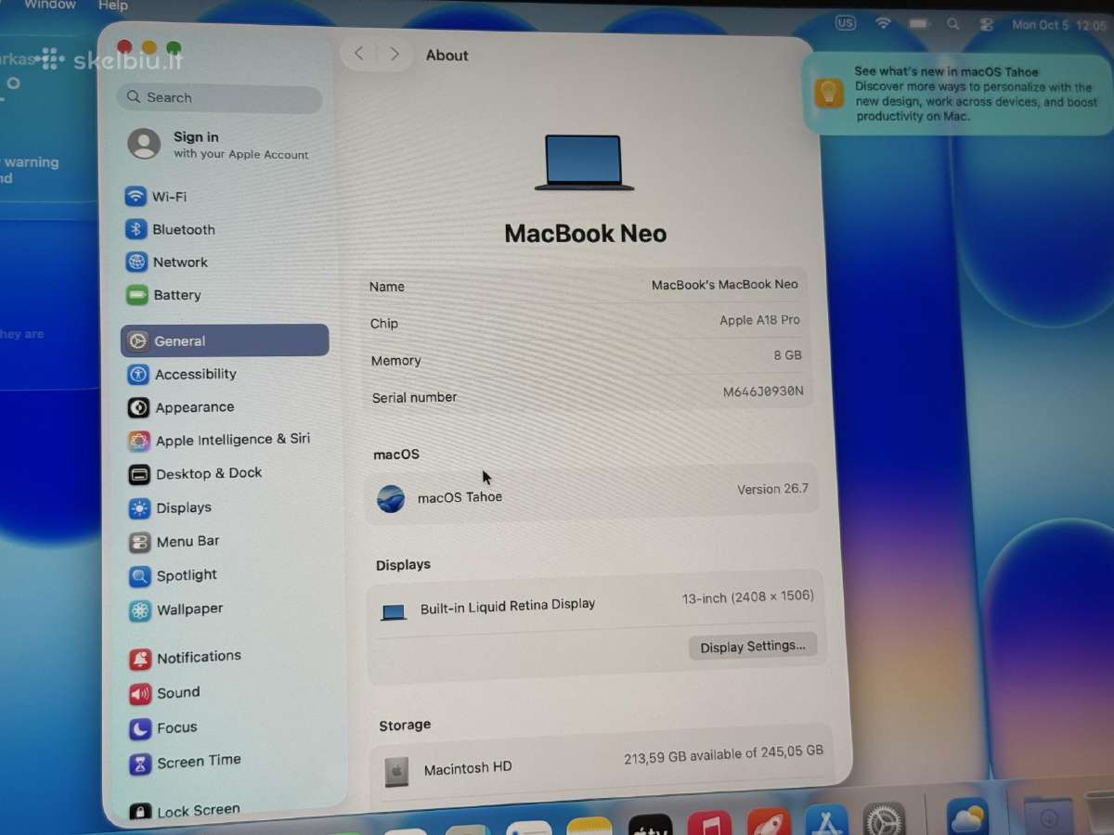Screen dimensions: 1114x835
Task: Click the date and time in menu bar
Action: coord(1058,25)
